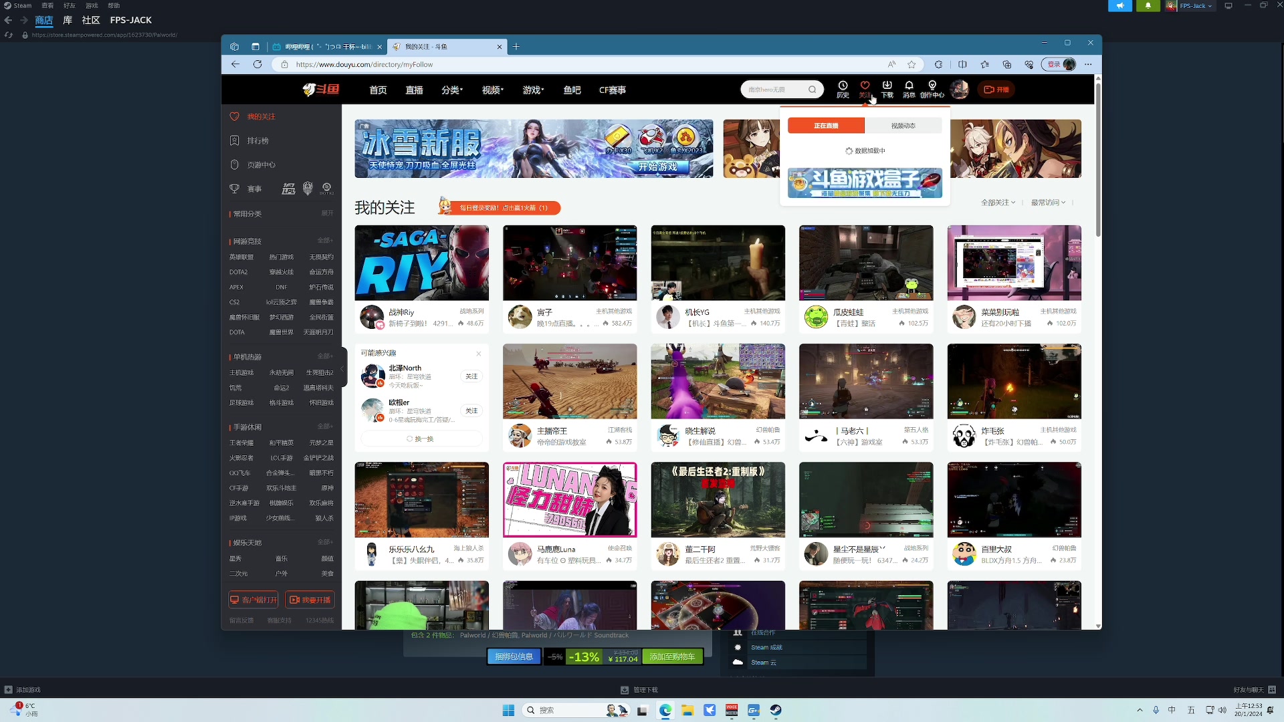Open the browser split screen icon
The width and height of the screenshot is (1284, 722).
962,64
